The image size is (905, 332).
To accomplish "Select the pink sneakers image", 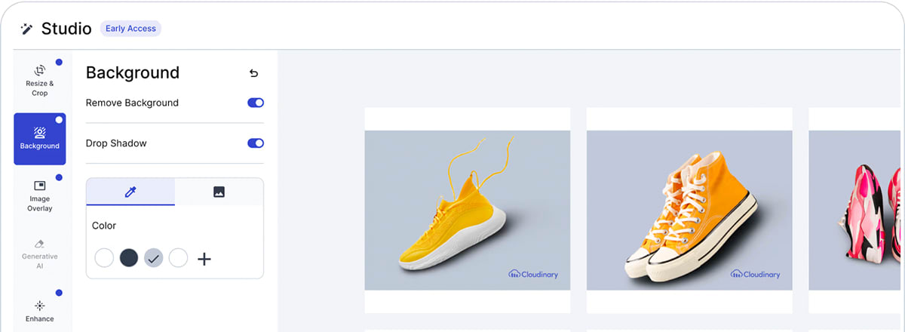I will point(857,211).
